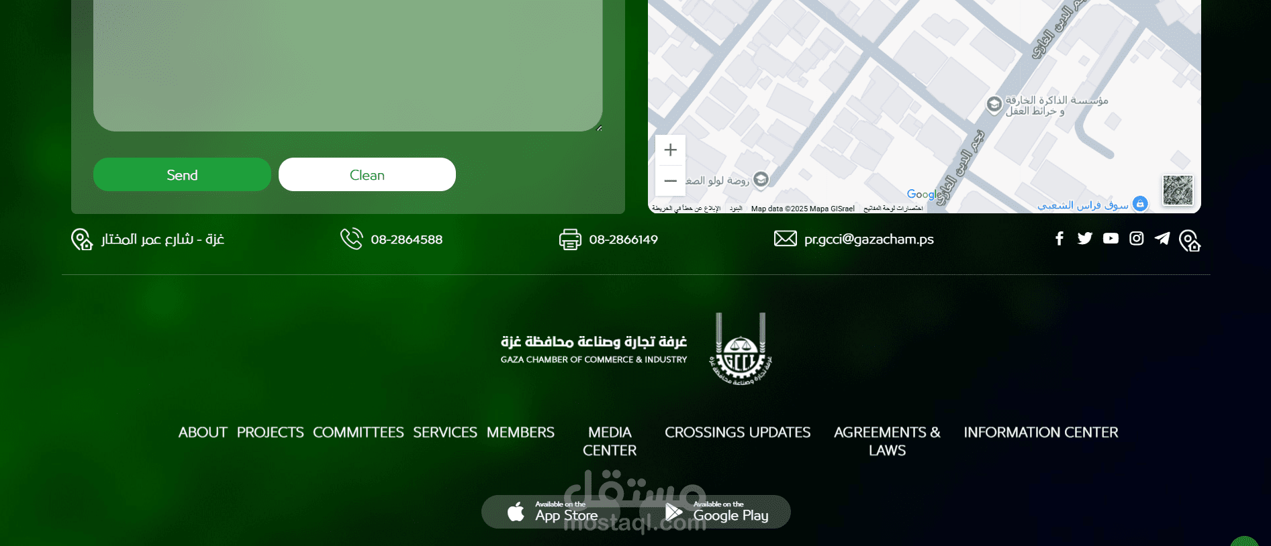The image size is (1271, 546).
Task: Click the location icon beside Telegram
Action: click(x=1190, y=240)
